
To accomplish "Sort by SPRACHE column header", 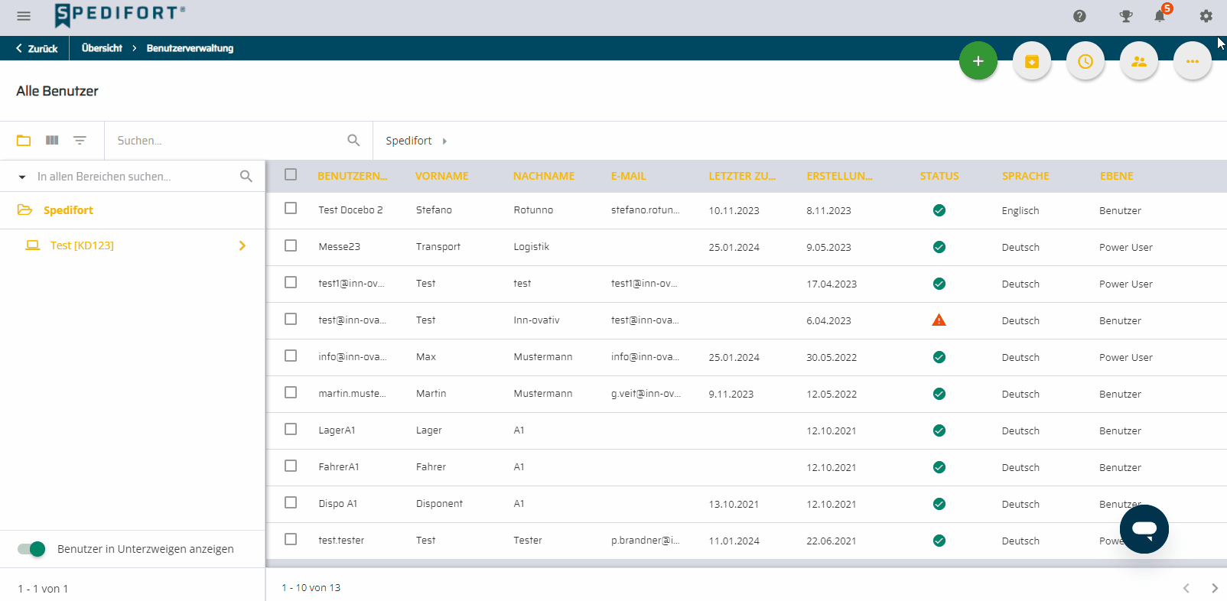I will (x=1026, y=176).
